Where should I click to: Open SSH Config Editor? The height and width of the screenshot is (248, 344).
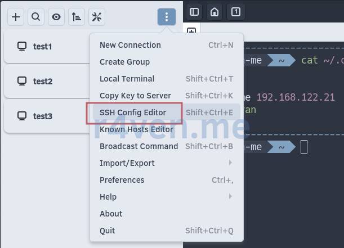click(133, 112)
